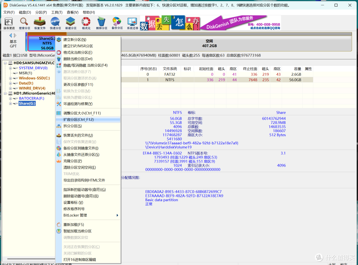This screenshot has width=358, height=265.
Task: Click icon beside 调整分区大小(Ctrl_F11) entry
Action: (x=59, y=113)
